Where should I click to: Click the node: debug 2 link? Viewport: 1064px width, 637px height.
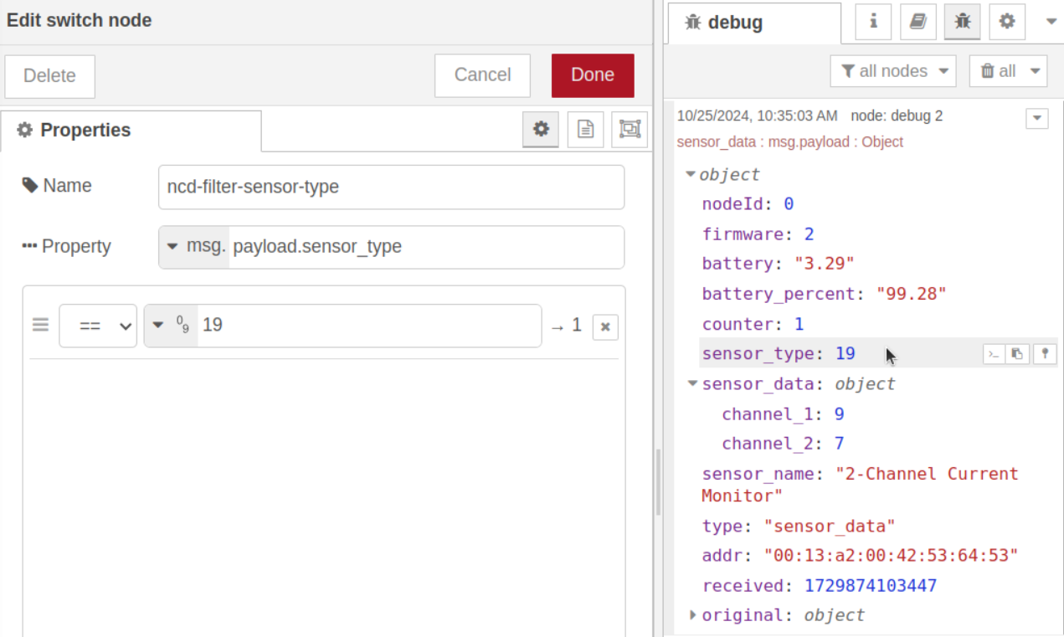pos(897,116)
